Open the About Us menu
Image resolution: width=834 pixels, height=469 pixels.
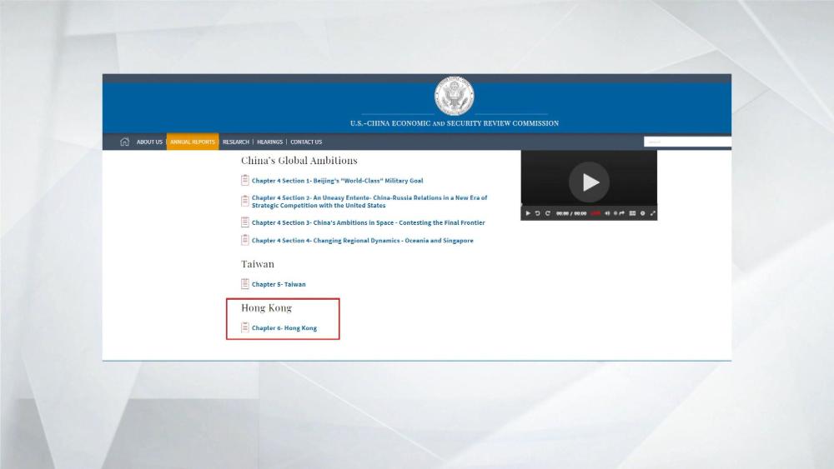tap(149, 142)
